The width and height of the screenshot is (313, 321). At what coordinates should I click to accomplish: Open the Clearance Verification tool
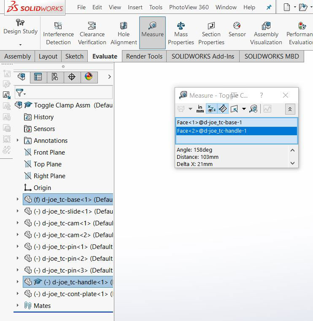pyautogui.click(x=92, y=33)
